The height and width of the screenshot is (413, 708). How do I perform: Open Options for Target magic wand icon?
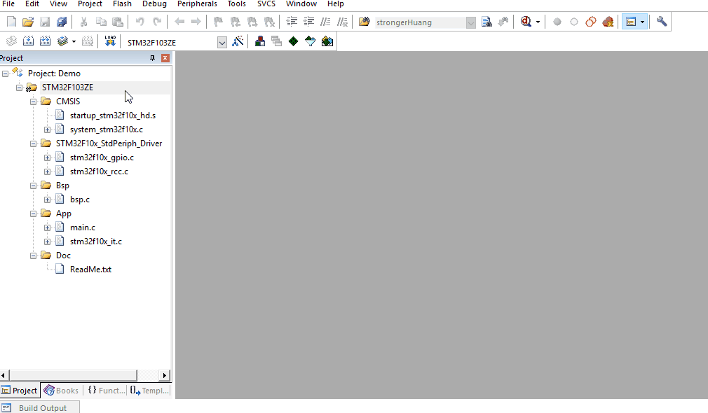pyautogui.click(x=238, y=41)
